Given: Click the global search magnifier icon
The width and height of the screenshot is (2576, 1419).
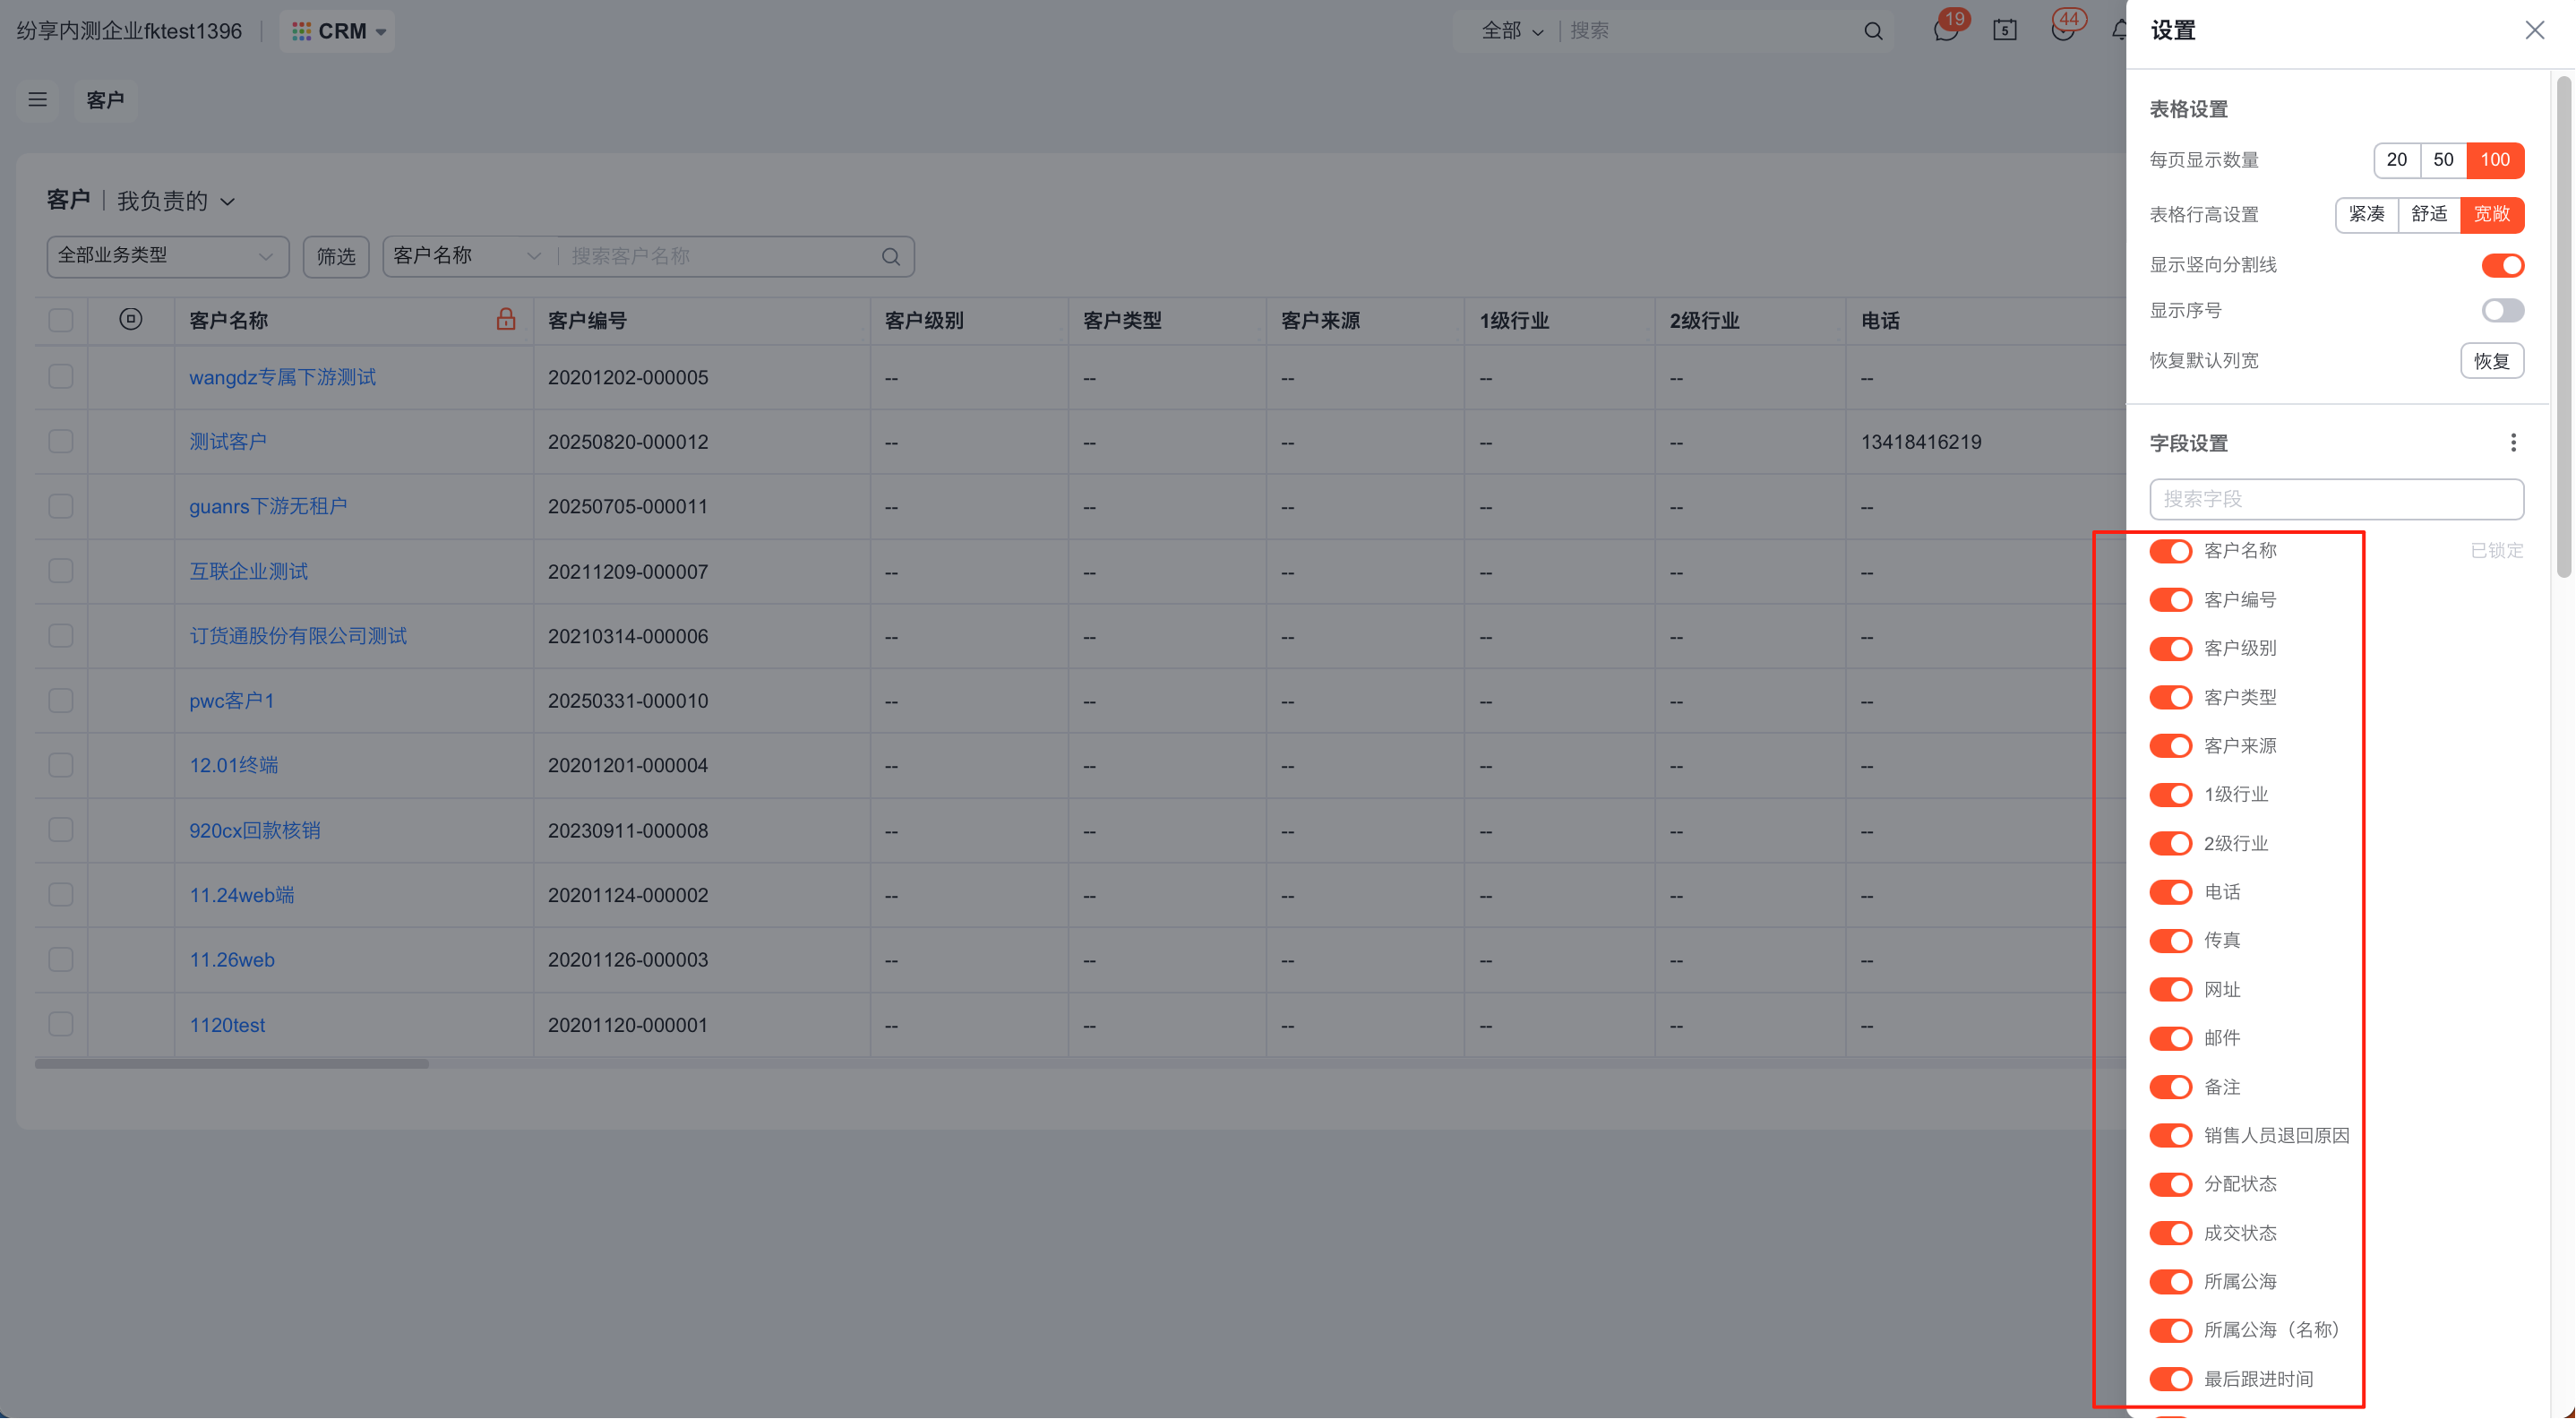Looking at the screenshot, I should (1873, 31).
